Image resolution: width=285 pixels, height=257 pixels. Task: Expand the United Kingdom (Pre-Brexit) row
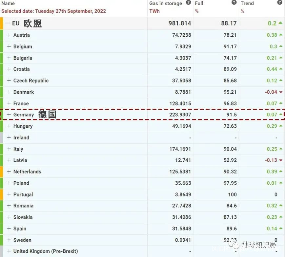coord(9,251)
